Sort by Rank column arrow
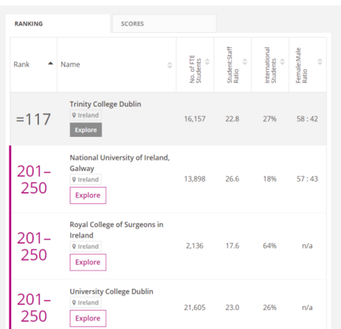 coord(50,63)
